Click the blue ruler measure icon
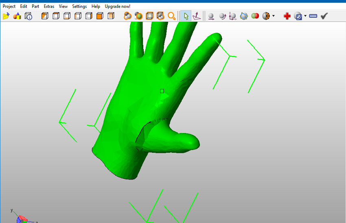Image resolution: width=346 pixels, height=223 pixels. click(x=313, y=16)
